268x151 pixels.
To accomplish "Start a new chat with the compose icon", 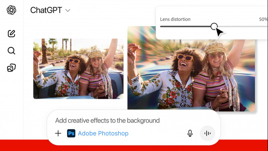I will 12,34.
